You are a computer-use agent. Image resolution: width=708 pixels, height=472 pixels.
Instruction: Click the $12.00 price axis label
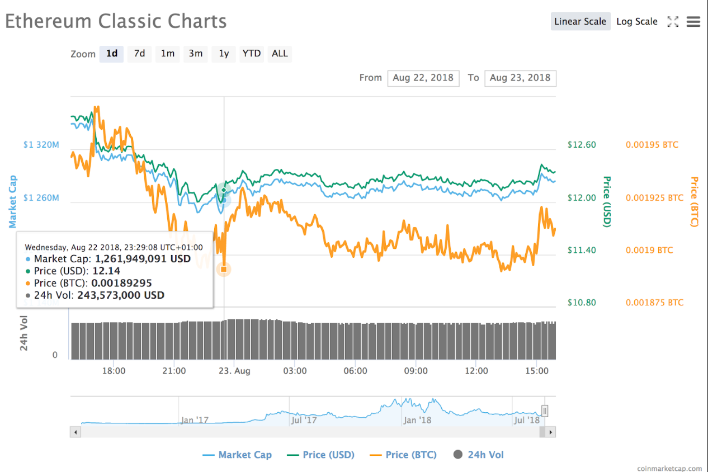pos(582,198)
